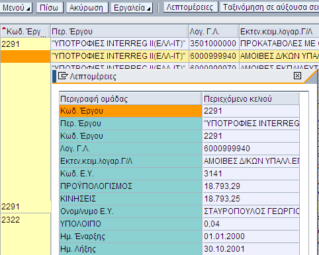This screenshot has width=319, height=255.
Task: Select the Περ. Έργου column header
Action: (x=120, y=31)
